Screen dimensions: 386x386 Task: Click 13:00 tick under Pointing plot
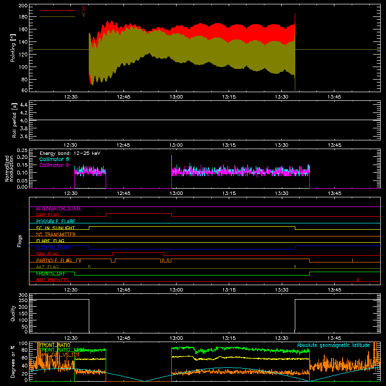coord(176,97)
